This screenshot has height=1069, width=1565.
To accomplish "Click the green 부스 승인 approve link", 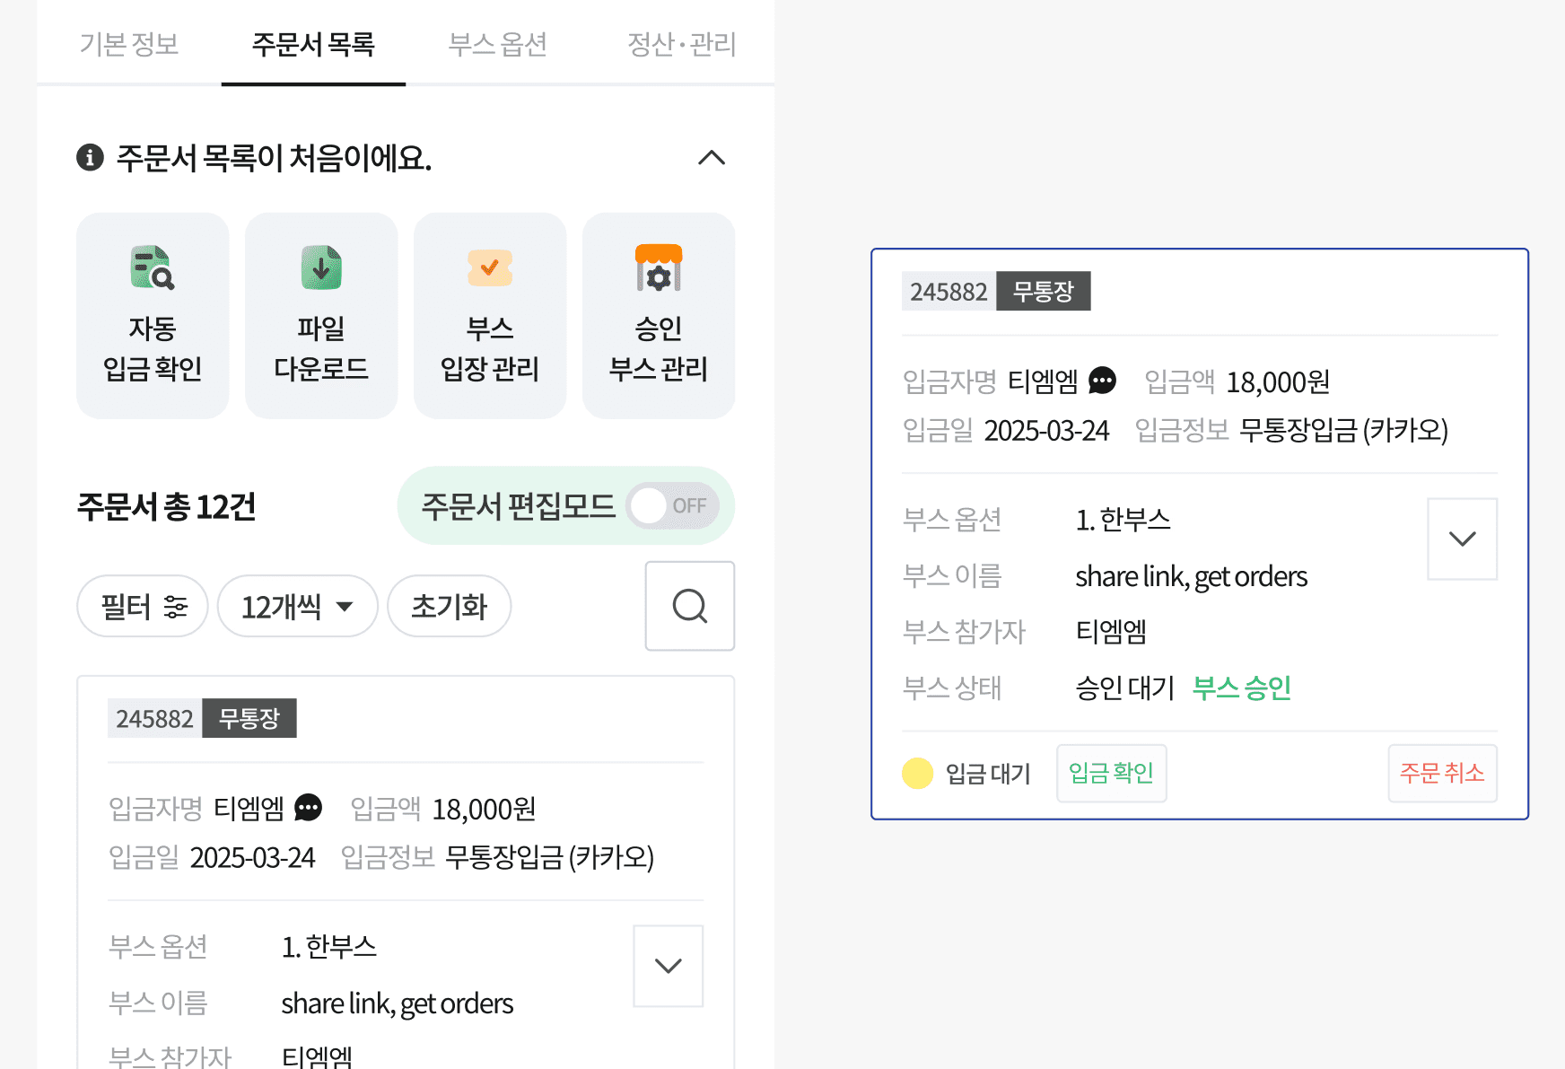I will point(1241,688).
